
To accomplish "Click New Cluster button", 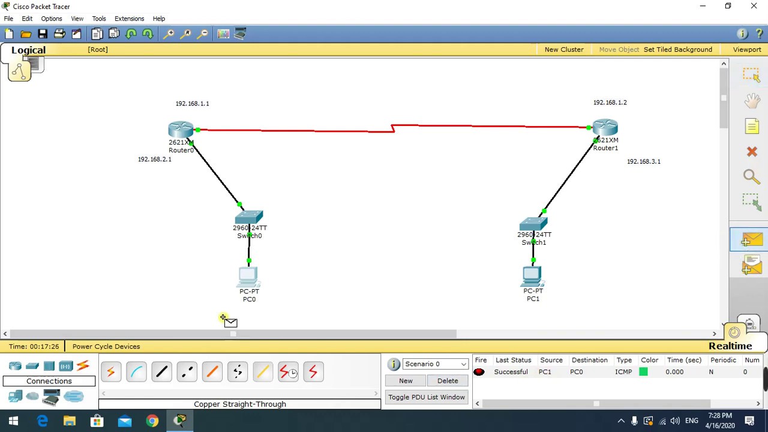I will (x=564, y=50).
